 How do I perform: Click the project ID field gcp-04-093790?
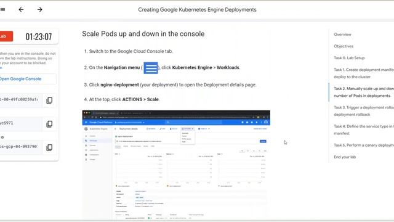[20, 147]
